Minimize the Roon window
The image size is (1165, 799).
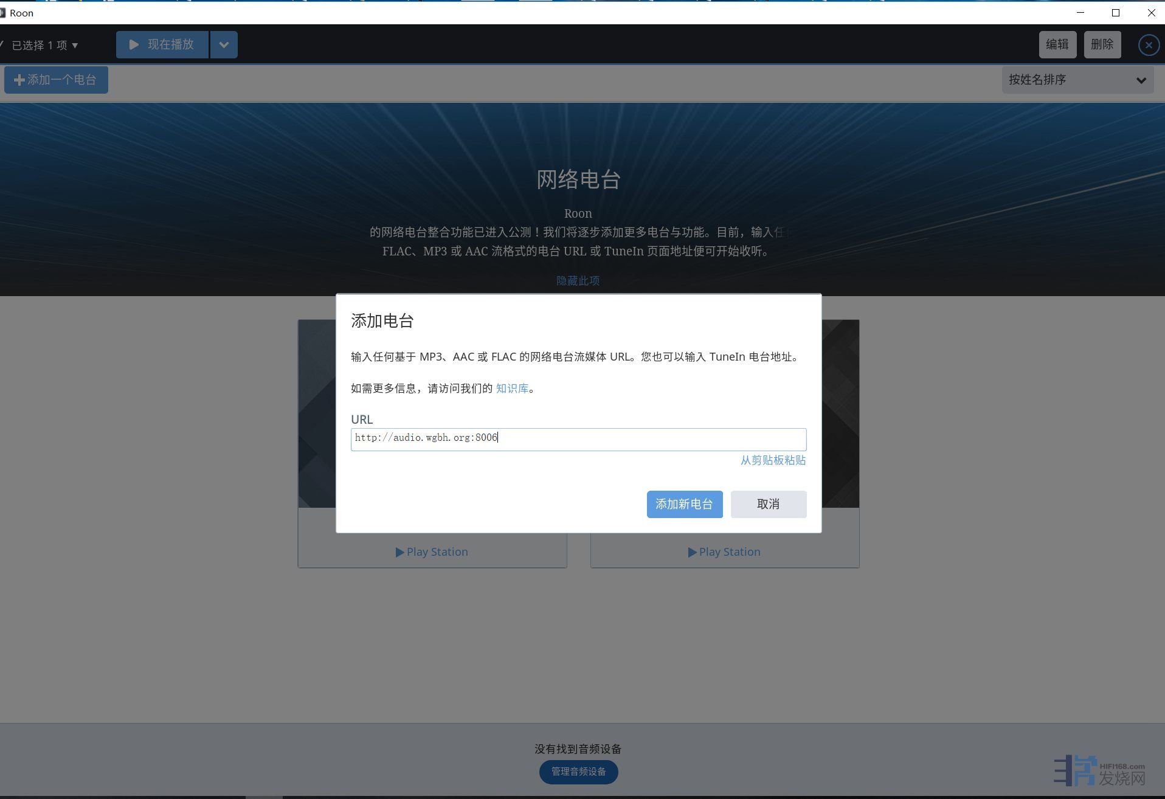coord(1080,12)
